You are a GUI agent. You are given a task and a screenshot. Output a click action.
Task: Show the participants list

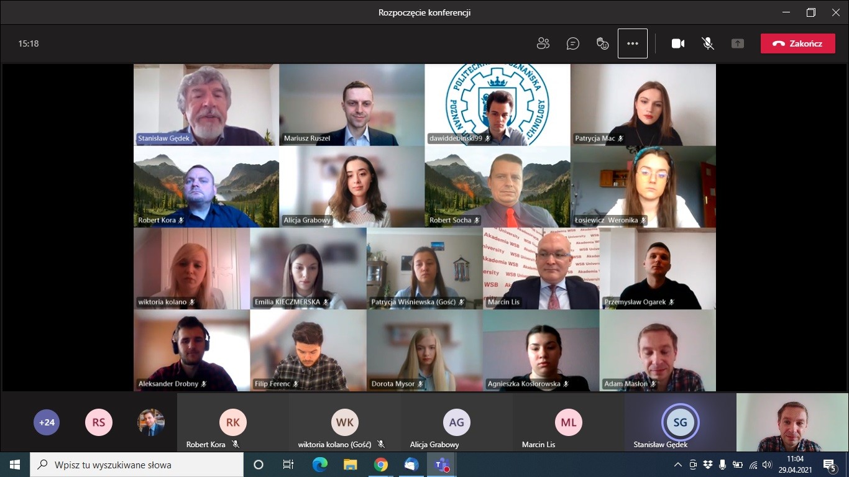click(x=543, y=43)
